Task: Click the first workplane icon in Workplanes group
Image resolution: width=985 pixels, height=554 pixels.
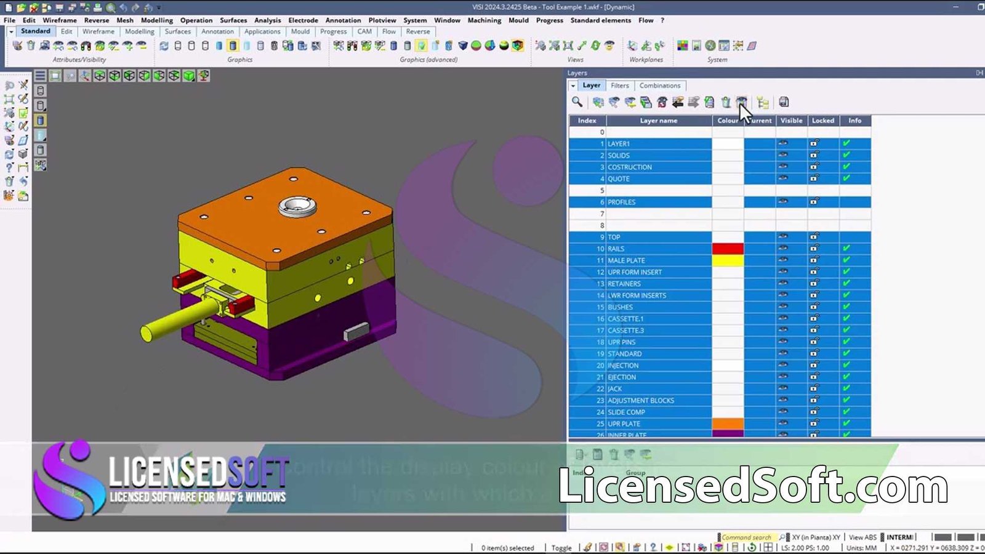Action: click(632, 46)
